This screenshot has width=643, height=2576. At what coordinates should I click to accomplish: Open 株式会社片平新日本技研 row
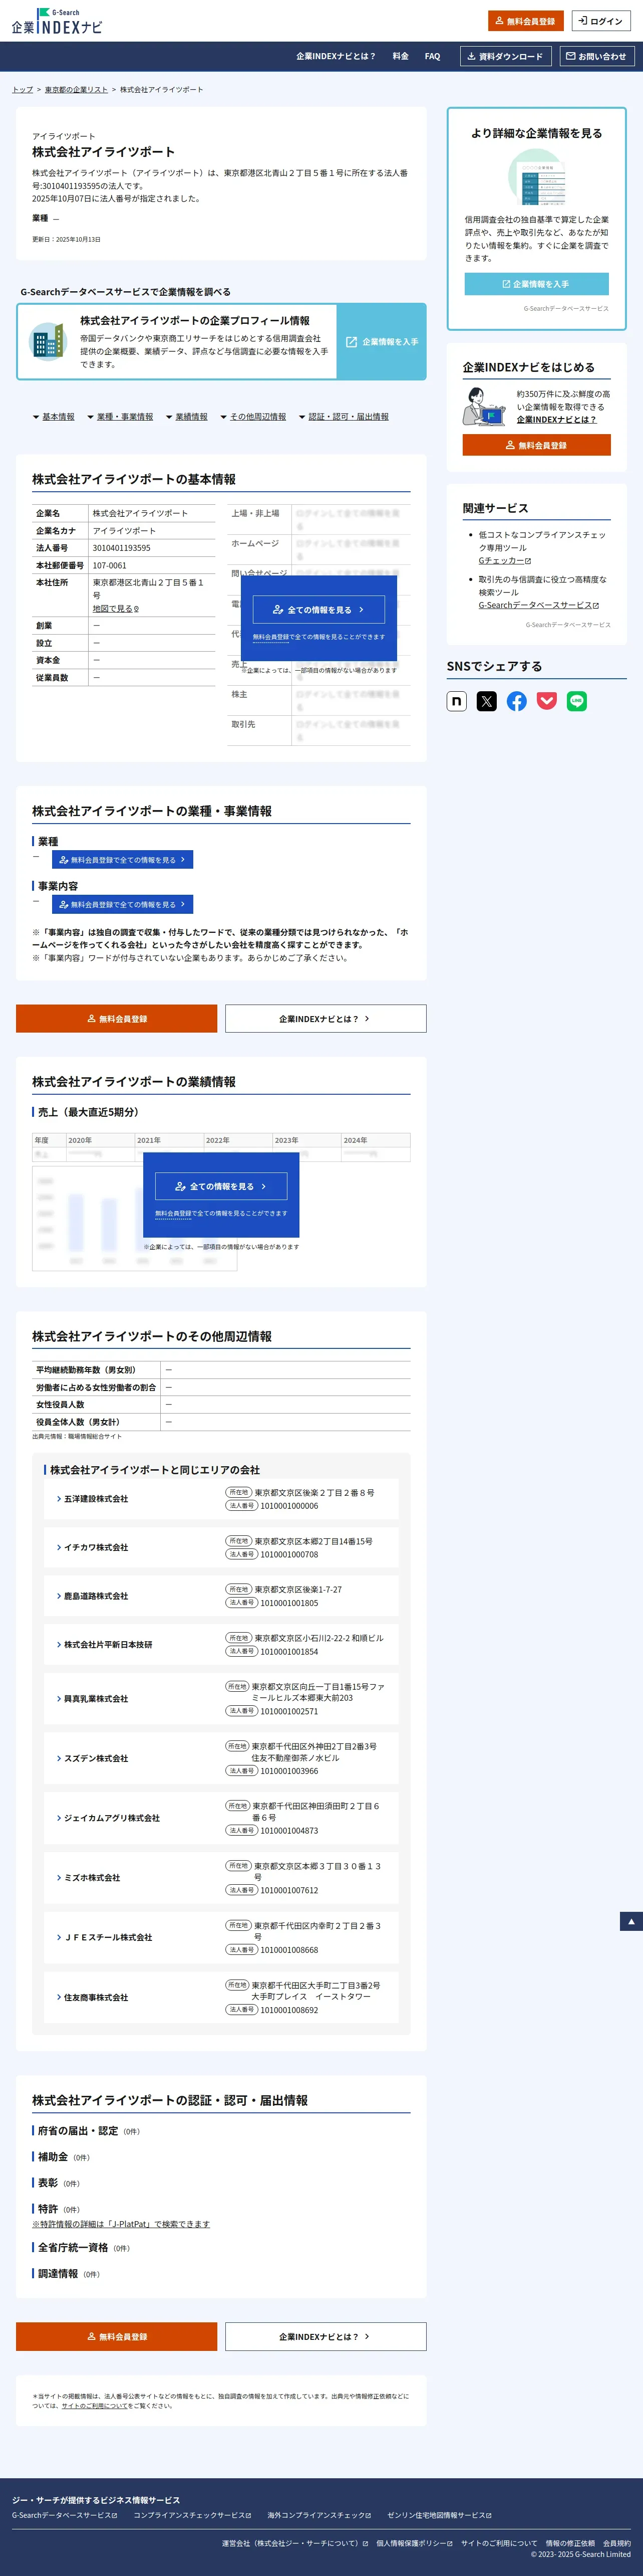[221, 1644]
